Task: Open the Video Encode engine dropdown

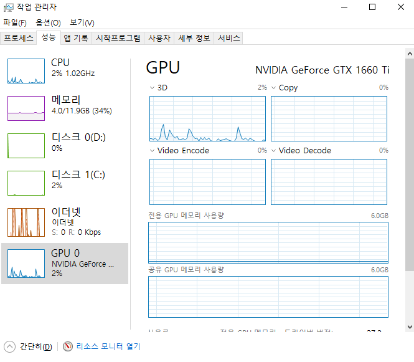Action: pyautogui.click(x=152, y=151)
